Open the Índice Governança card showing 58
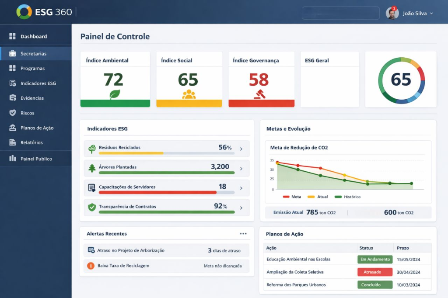The width and height of the screenshot is (448, 298). pos(262,80)
